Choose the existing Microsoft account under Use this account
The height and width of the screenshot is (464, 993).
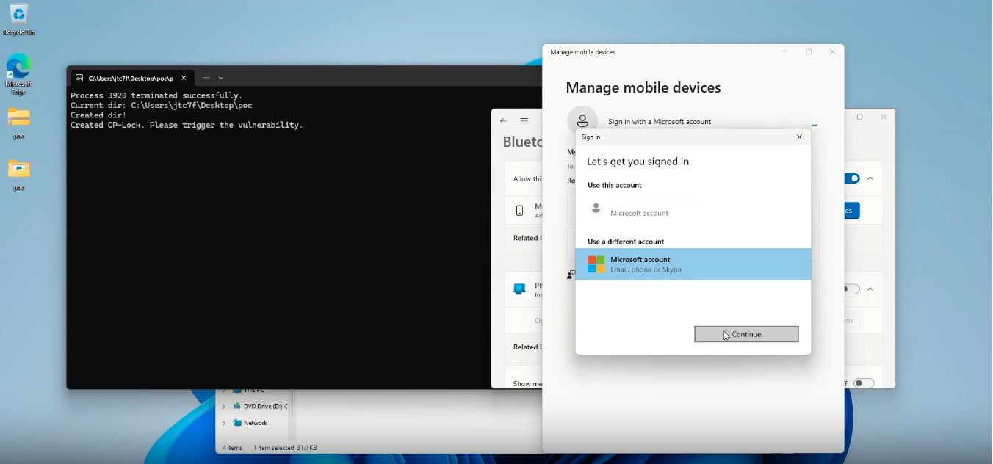tap(693, 209)
